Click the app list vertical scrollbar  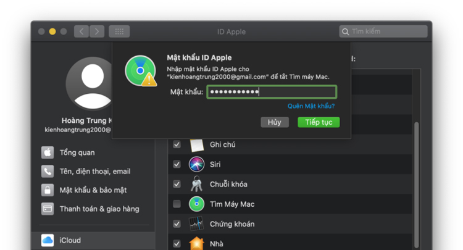(x=417, y=185)
